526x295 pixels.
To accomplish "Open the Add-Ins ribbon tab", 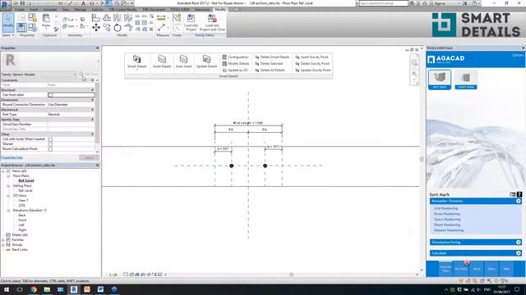I will (98, 9).
